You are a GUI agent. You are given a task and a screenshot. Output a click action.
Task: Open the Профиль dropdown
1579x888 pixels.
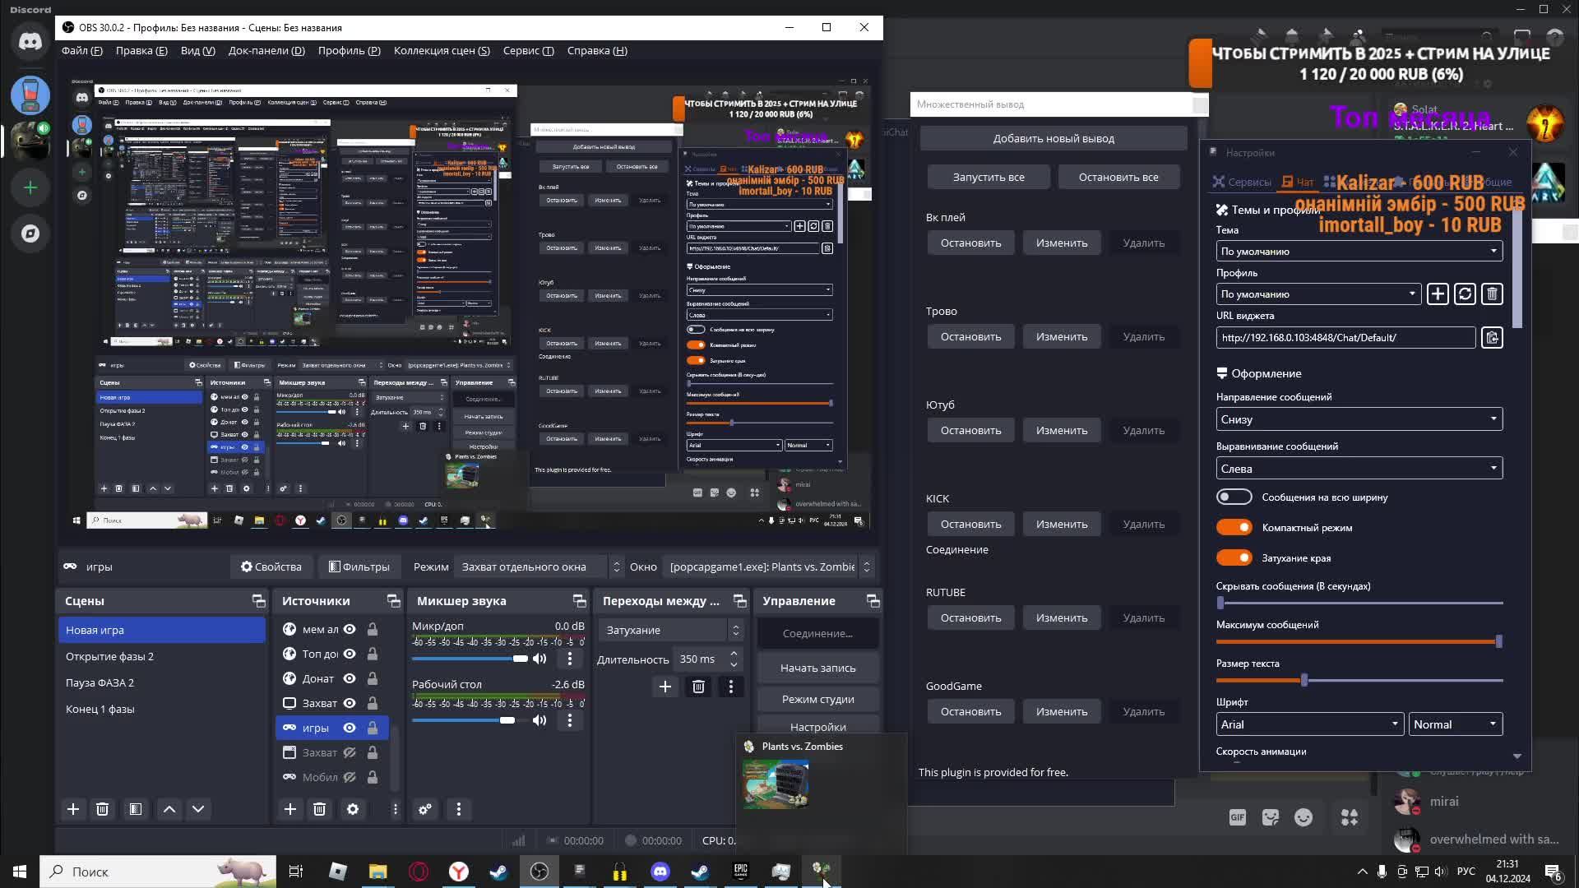(1318, 294)
